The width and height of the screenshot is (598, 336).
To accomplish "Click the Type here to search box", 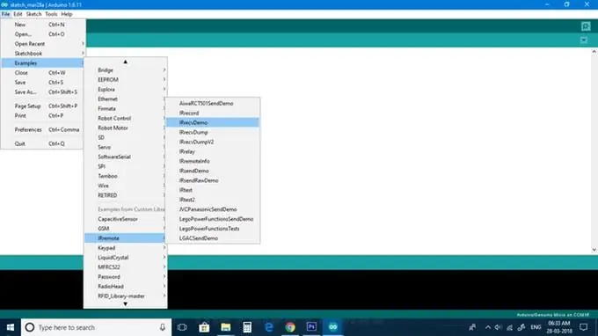I will (96, 327).
